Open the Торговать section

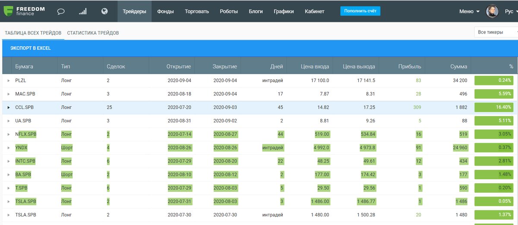pyautogui.click(x=197, y=12)
